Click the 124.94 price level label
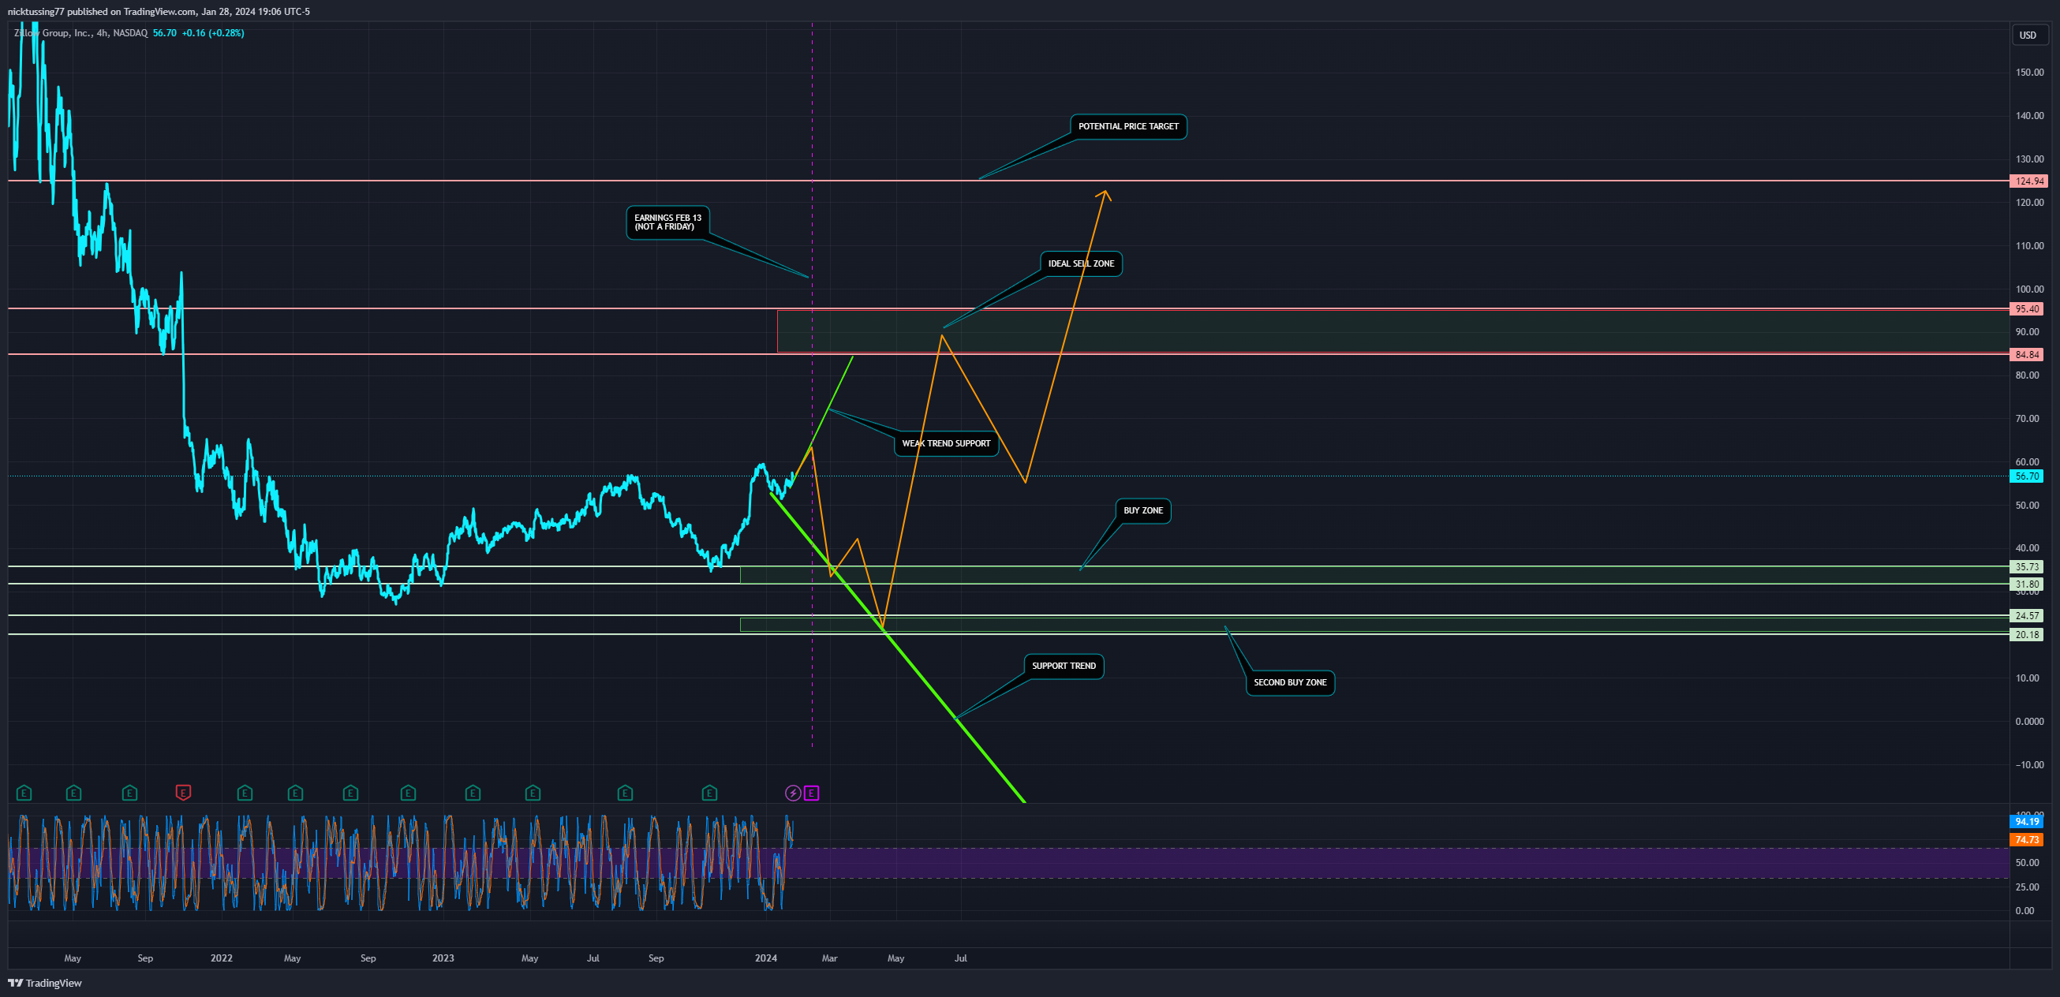 tap(2028, 181)
